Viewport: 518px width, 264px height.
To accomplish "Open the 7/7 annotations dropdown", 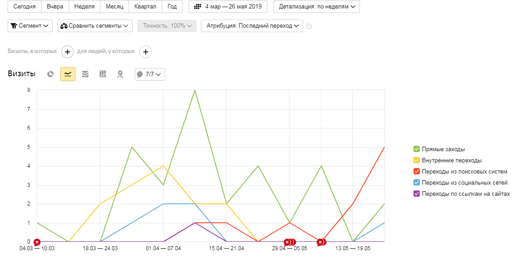I will click(x=150, y=74).
